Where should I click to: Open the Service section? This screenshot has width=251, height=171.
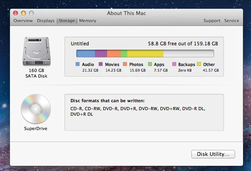(232, 21)
